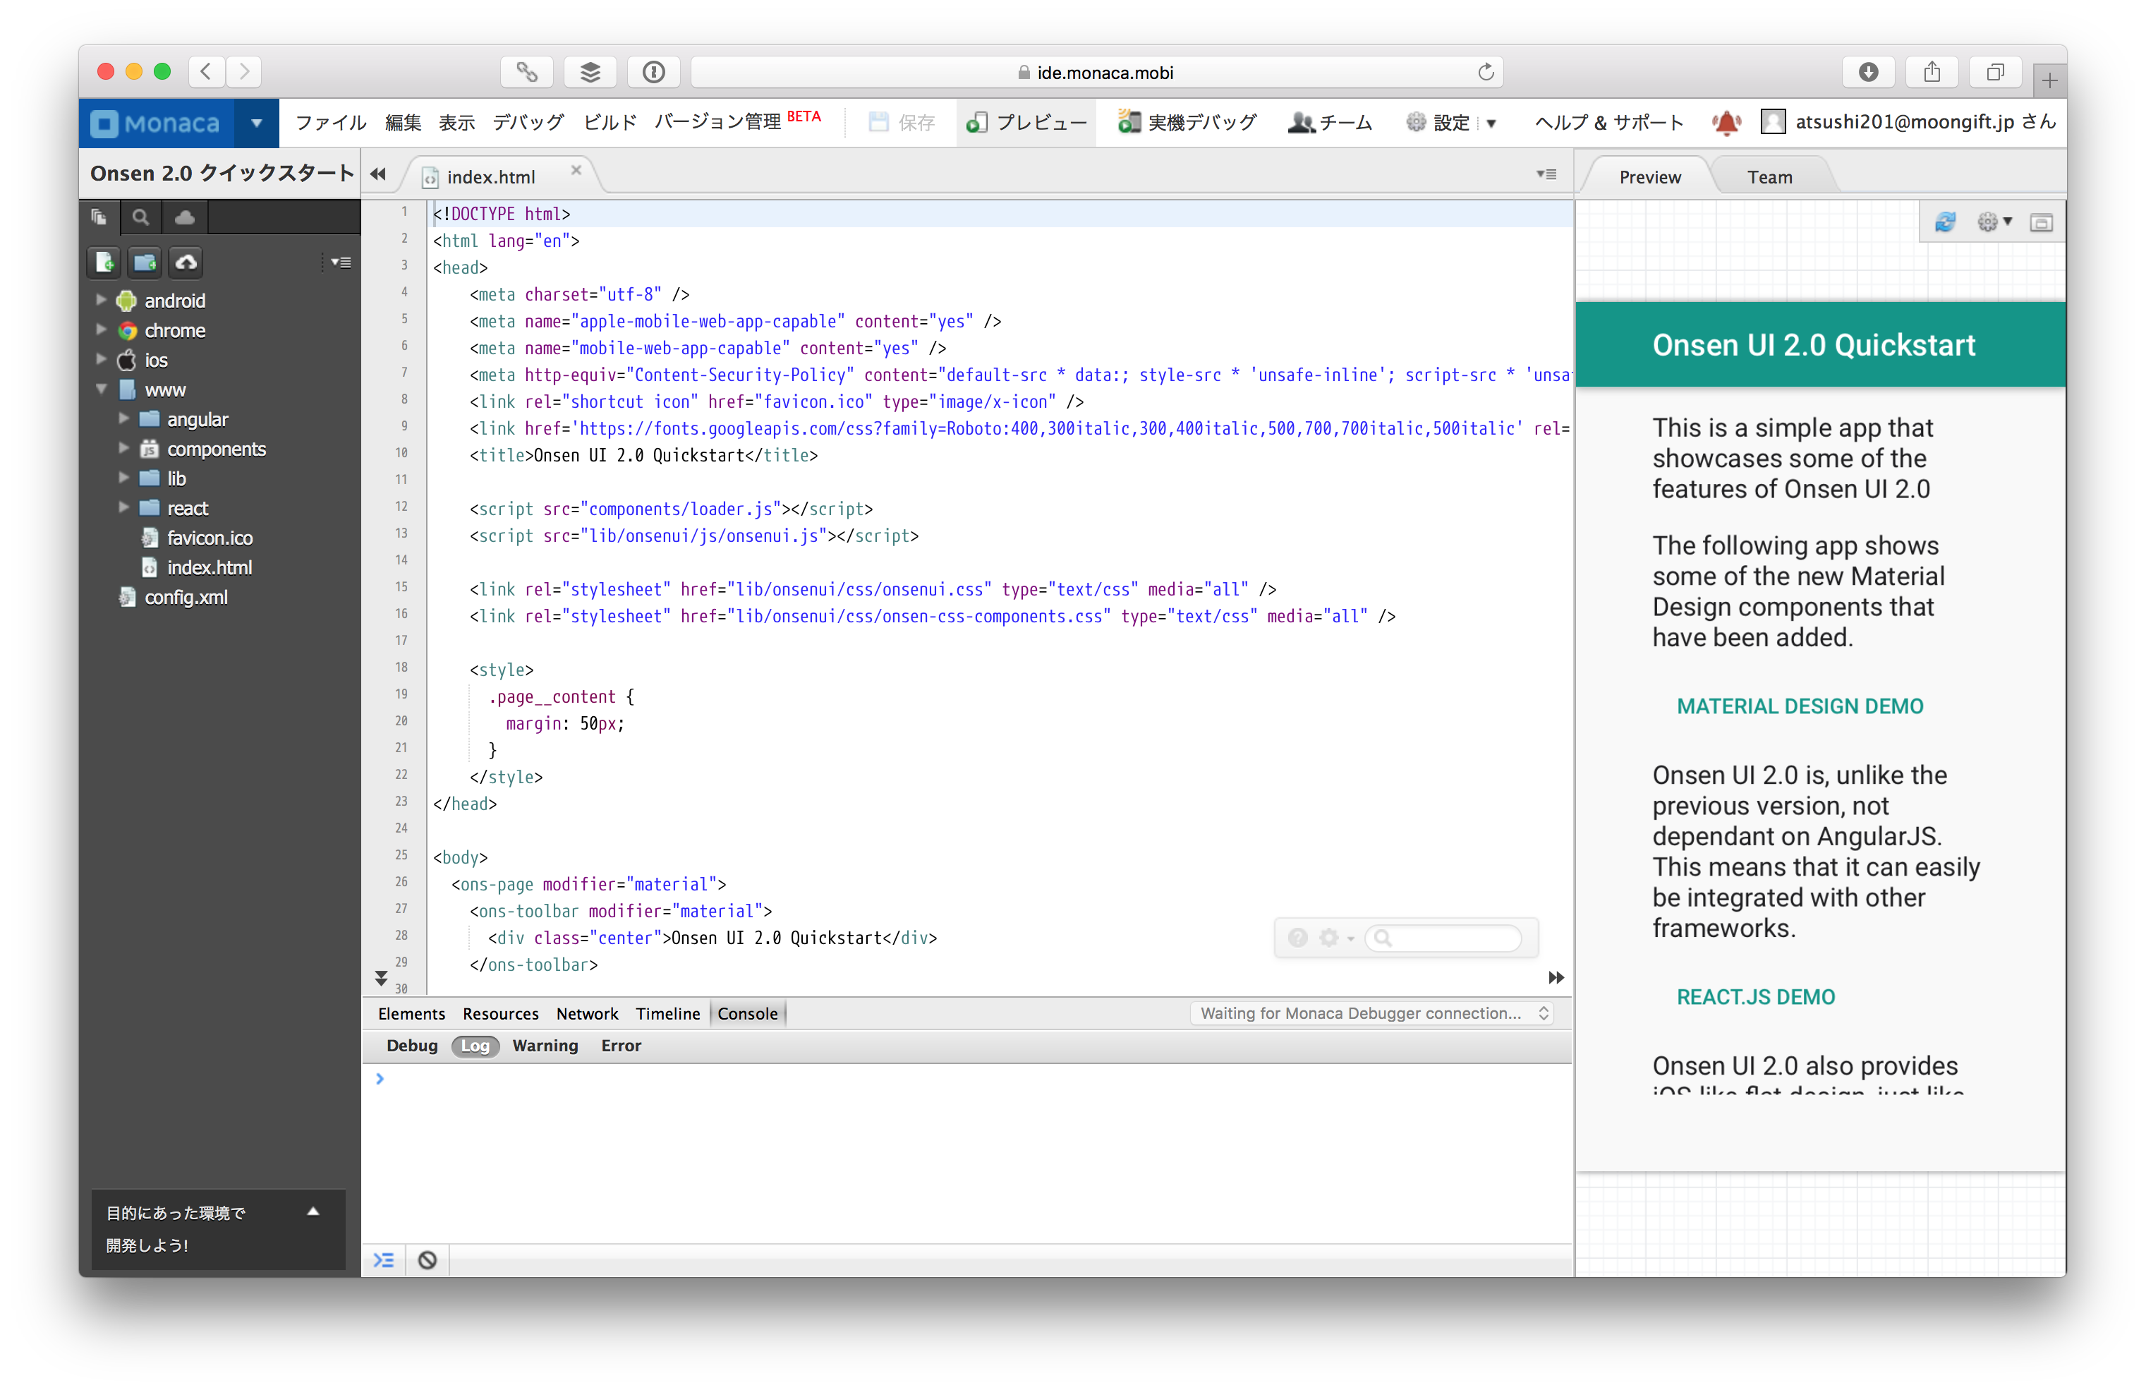Click the new file icon in the sidebar
This screenshot has height=1390, width=2146.
[104, 262]
